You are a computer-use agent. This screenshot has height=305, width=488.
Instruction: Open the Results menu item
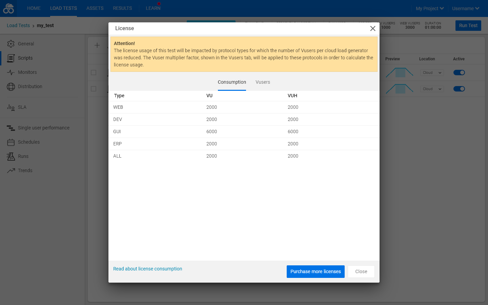click(x=122, y=8)
